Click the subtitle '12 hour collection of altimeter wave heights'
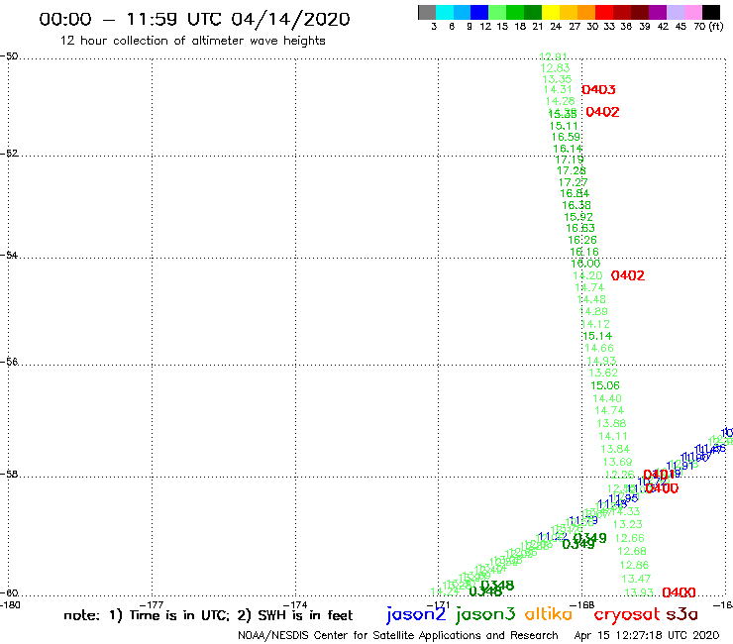 192,41
